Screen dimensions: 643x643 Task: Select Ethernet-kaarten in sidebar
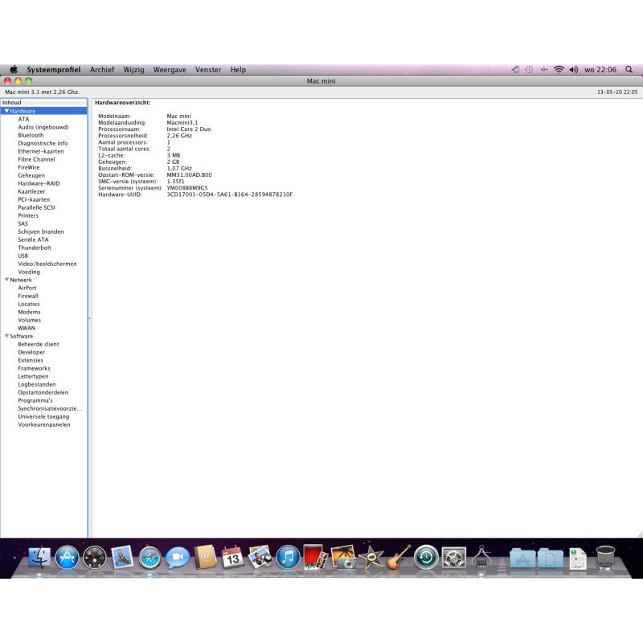(x=41, y=151)
